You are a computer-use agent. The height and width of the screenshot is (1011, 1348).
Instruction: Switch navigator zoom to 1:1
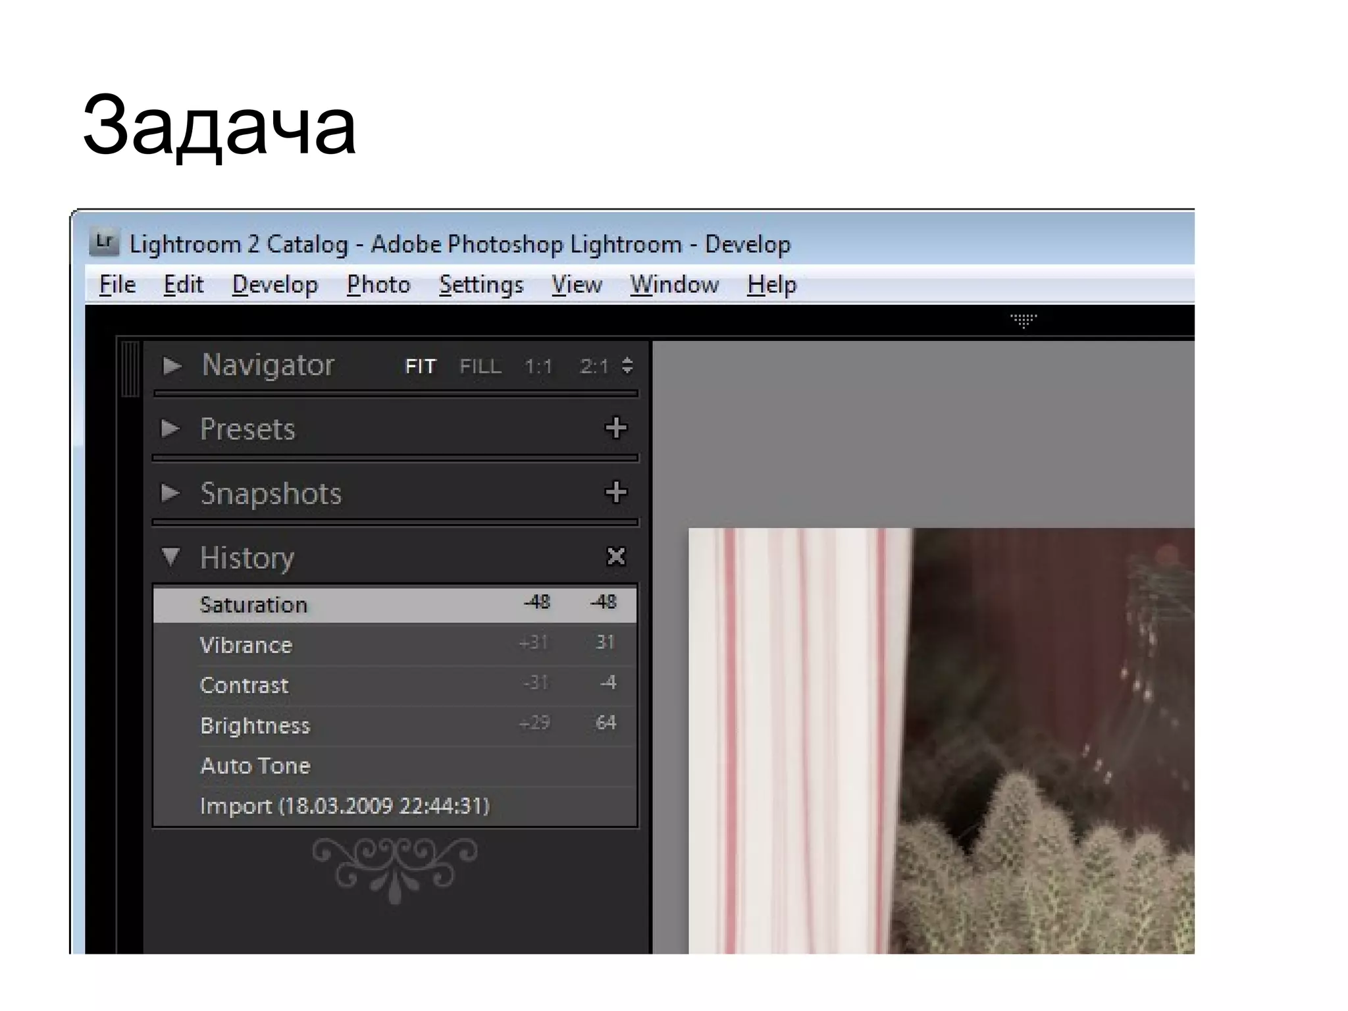[x=538, y=366]
